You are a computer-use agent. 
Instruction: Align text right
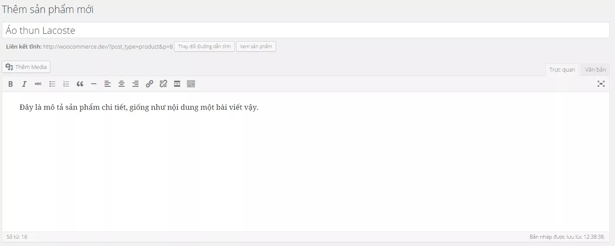[x=135, y=84]
